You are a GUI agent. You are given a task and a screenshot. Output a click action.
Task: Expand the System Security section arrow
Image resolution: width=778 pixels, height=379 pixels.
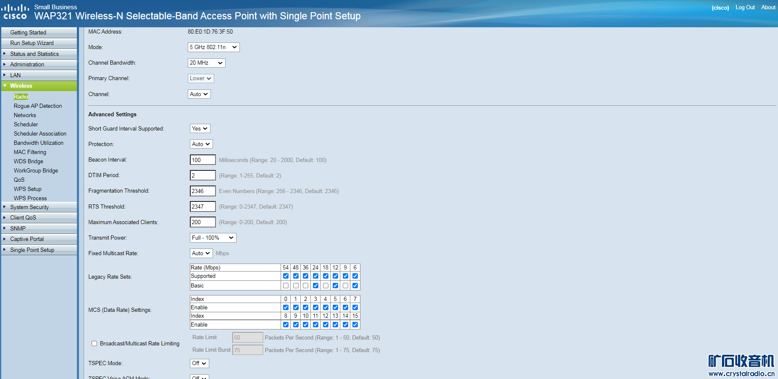coord(5,206)
